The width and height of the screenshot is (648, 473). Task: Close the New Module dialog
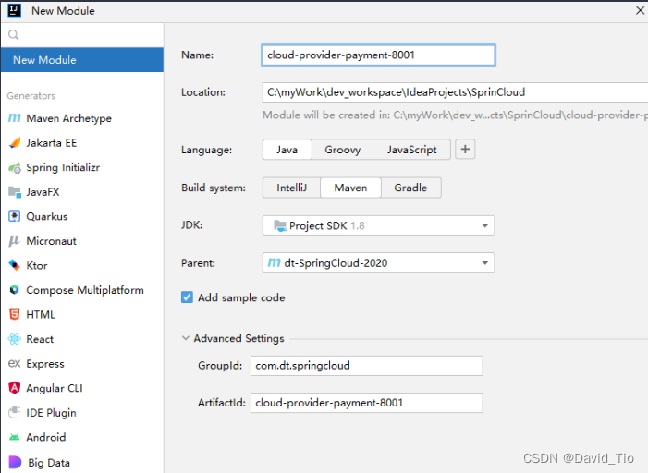pos(640,10)
